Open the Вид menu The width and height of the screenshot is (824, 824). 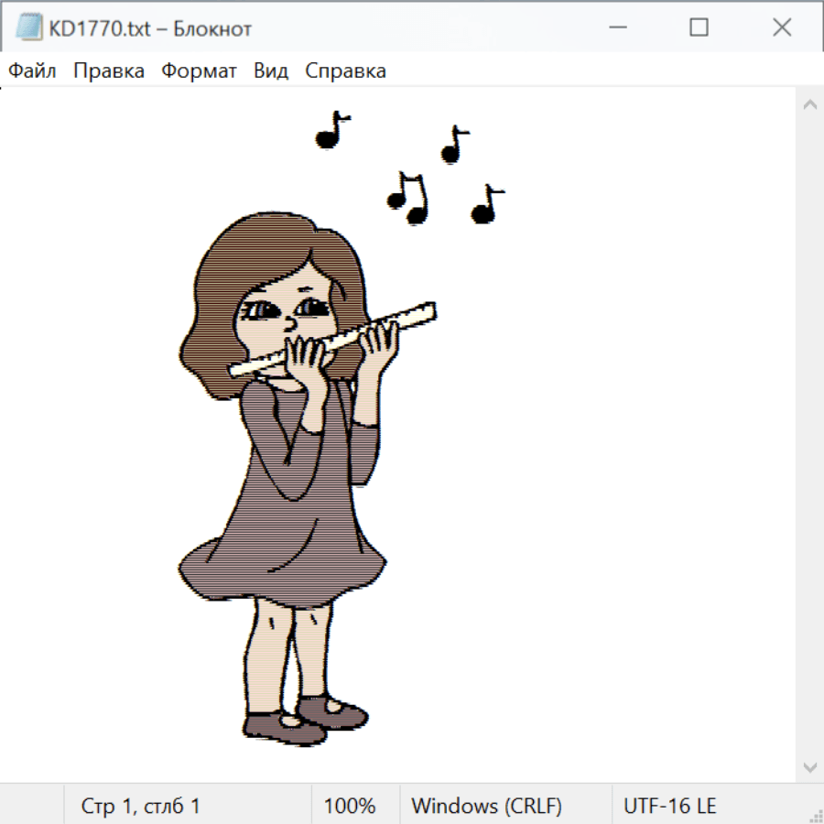(271, 70)
